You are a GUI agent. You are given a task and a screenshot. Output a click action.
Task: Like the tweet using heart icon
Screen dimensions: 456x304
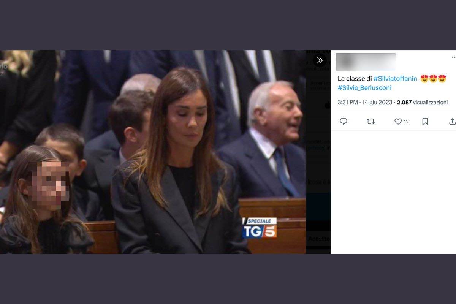398,121
